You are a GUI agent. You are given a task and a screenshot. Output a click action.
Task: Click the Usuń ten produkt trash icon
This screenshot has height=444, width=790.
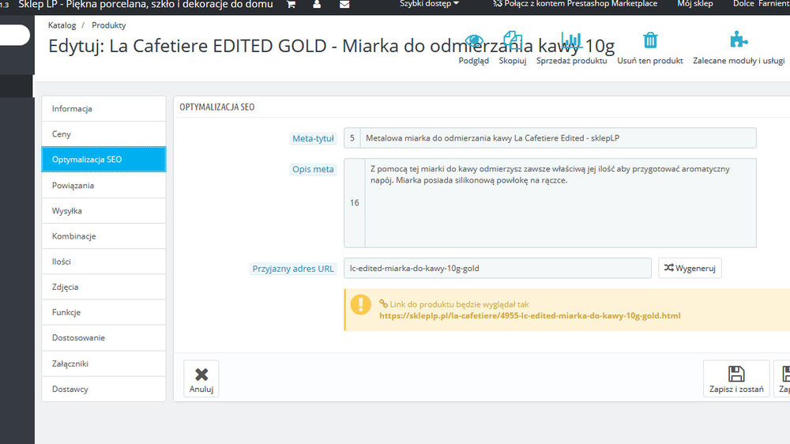click(650, 40)
